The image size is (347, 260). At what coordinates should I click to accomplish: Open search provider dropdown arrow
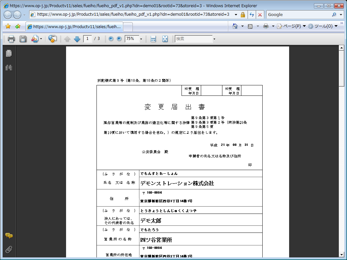(341, 15)
